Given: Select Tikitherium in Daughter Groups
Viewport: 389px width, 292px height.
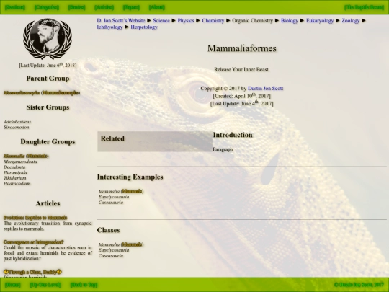Looking at the screenshot, I should coord(14,178).
